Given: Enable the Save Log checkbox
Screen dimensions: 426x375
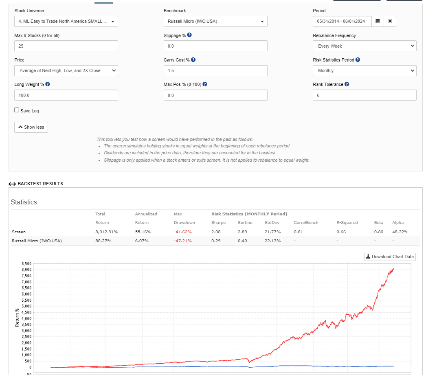Looking at the screenshot, I should click(x=17, y=110).
